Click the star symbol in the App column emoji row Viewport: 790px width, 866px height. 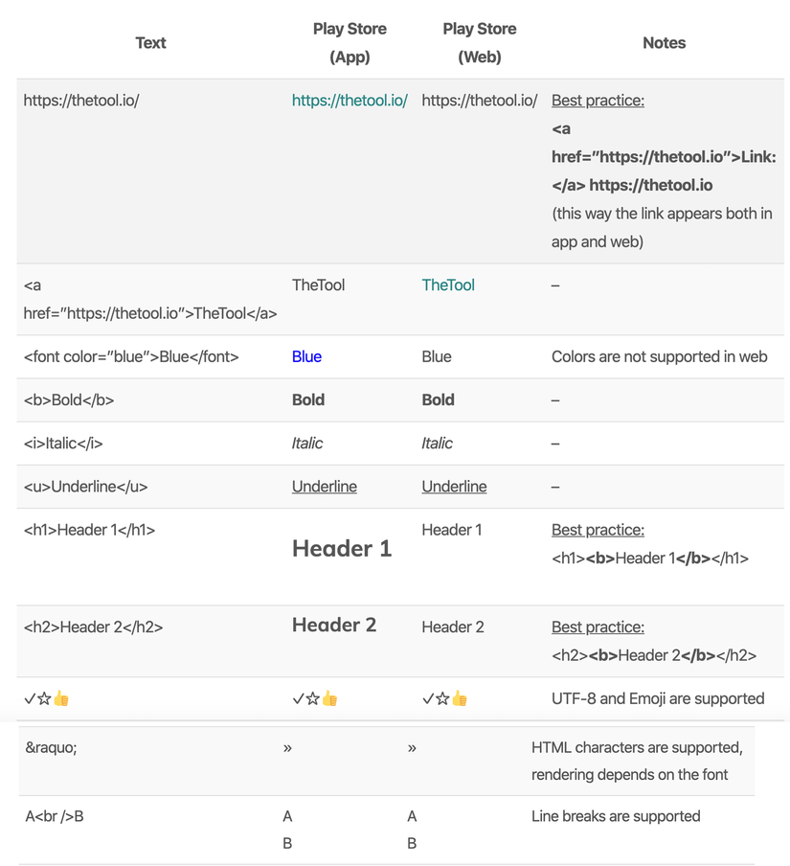click(313, 698)
